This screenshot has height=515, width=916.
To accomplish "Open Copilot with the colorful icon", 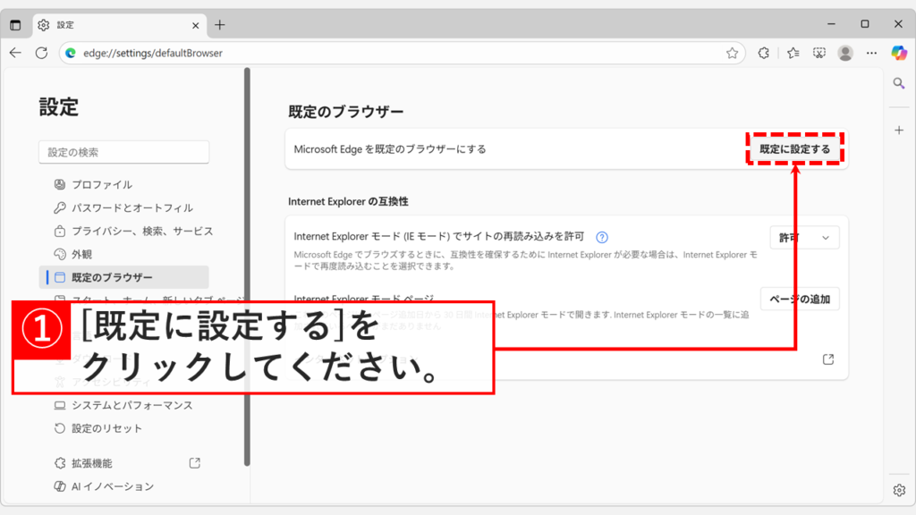I will (897, 53).
